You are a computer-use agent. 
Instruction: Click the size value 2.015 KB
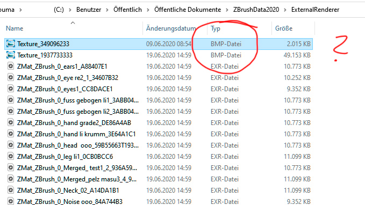(299, 43)
